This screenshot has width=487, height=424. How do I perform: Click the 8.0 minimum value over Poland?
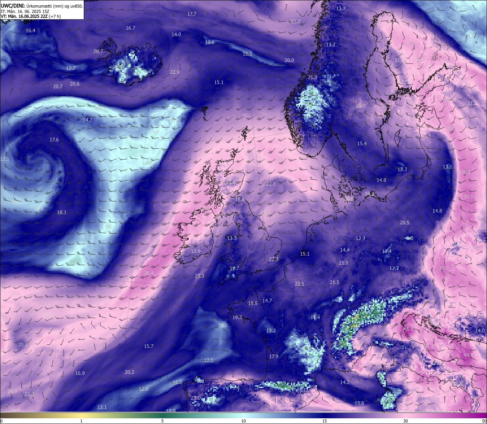tap(410, 238)
